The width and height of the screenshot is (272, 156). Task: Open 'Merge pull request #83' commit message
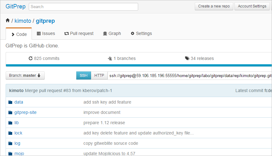(x=68, y=90)
